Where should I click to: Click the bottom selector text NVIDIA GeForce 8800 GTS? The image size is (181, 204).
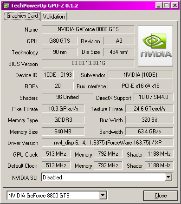(39, 196)
